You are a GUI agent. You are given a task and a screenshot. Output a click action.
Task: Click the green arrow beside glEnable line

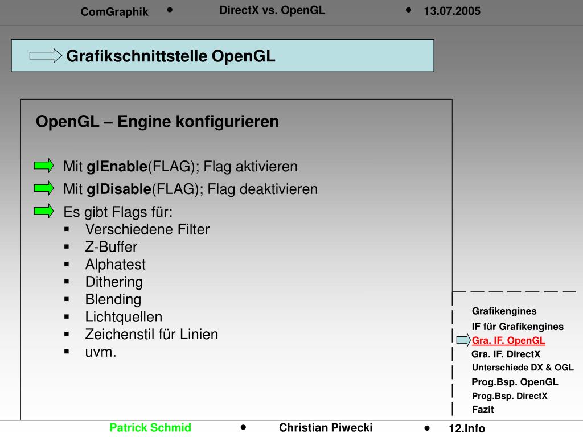[x=44, y=166]
